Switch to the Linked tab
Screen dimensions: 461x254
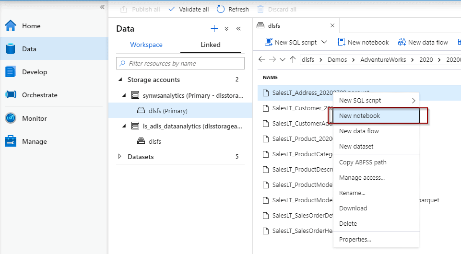pos(211,45)
